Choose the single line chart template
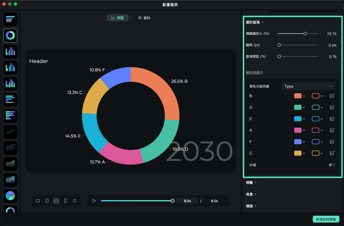The width and height of the screenshot is (344, 226). point(10,132)
